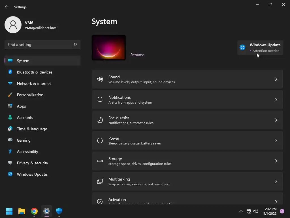Expand the Storage row chevron
The width and height of the screenshot is (290, 218).
(276, 161)
